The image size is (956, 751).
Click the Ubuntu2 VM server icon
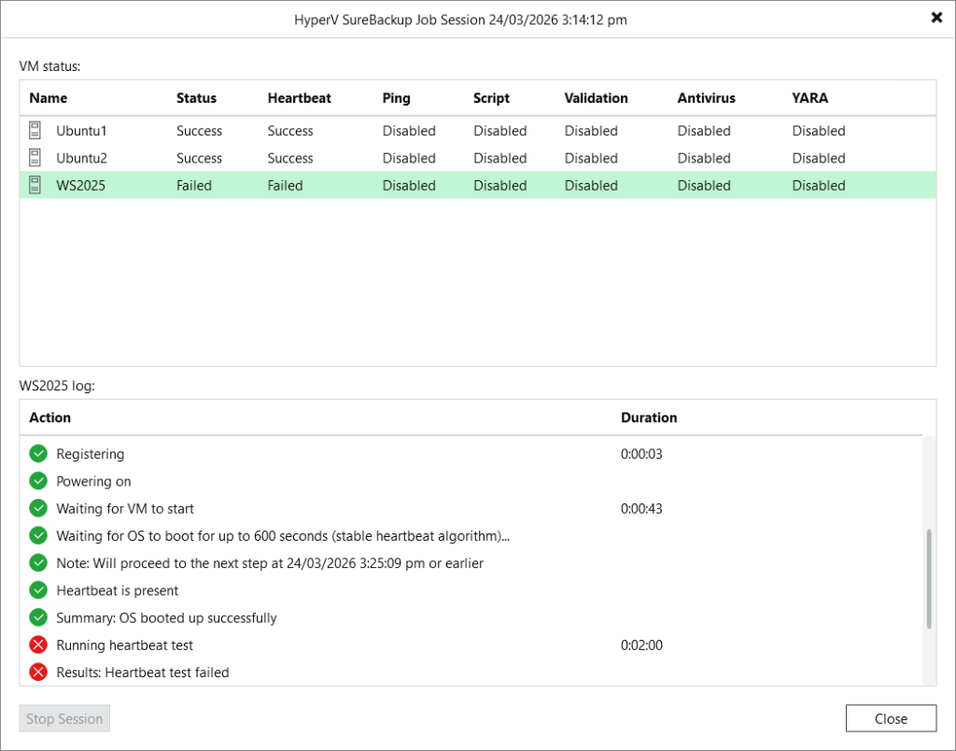pos(35,158)
